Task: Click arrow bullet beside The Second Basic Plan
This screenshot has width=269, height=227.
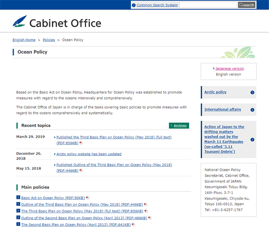Action: point(18,224)
